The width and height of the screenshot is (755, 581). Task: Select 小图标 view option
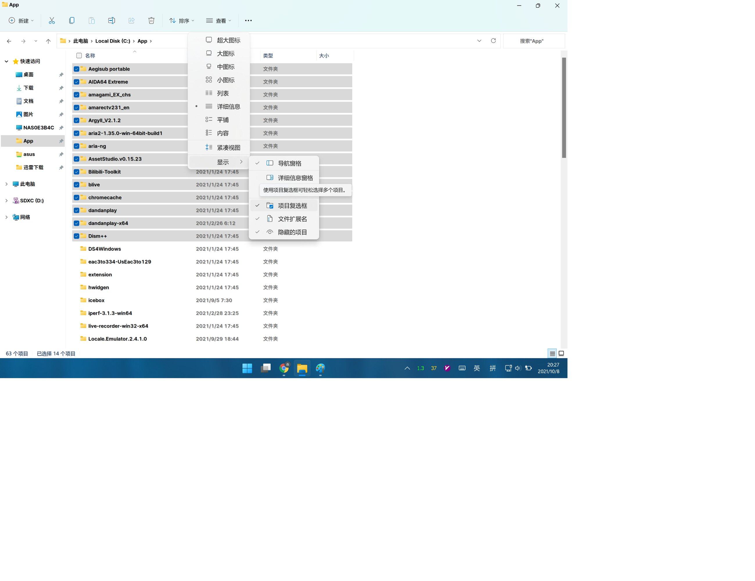(x=219, y=80)
